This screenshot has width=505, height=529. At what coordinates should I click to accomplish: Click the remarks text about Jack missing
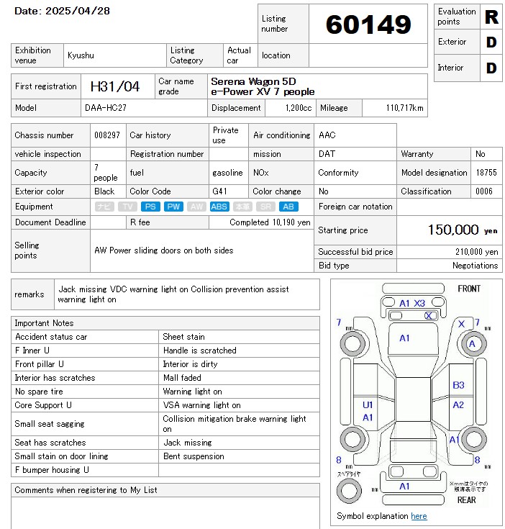tap(173, 294)
